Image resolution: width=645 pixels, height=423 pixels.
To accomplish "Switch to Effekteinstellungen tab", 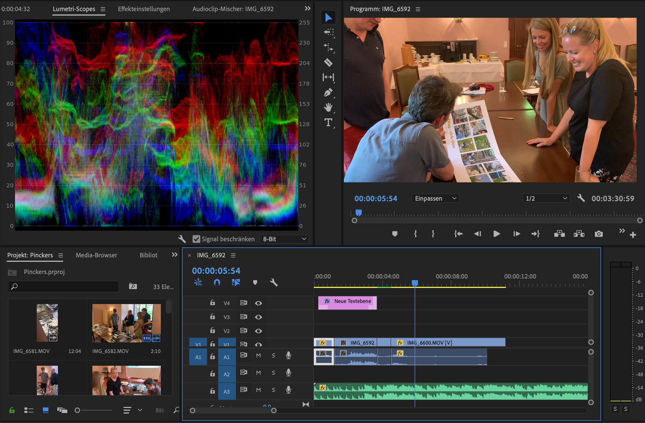I will (144, 9).
